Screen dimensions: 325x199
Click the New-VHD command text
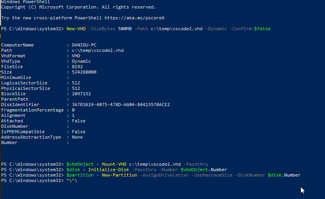click(76, 29)
